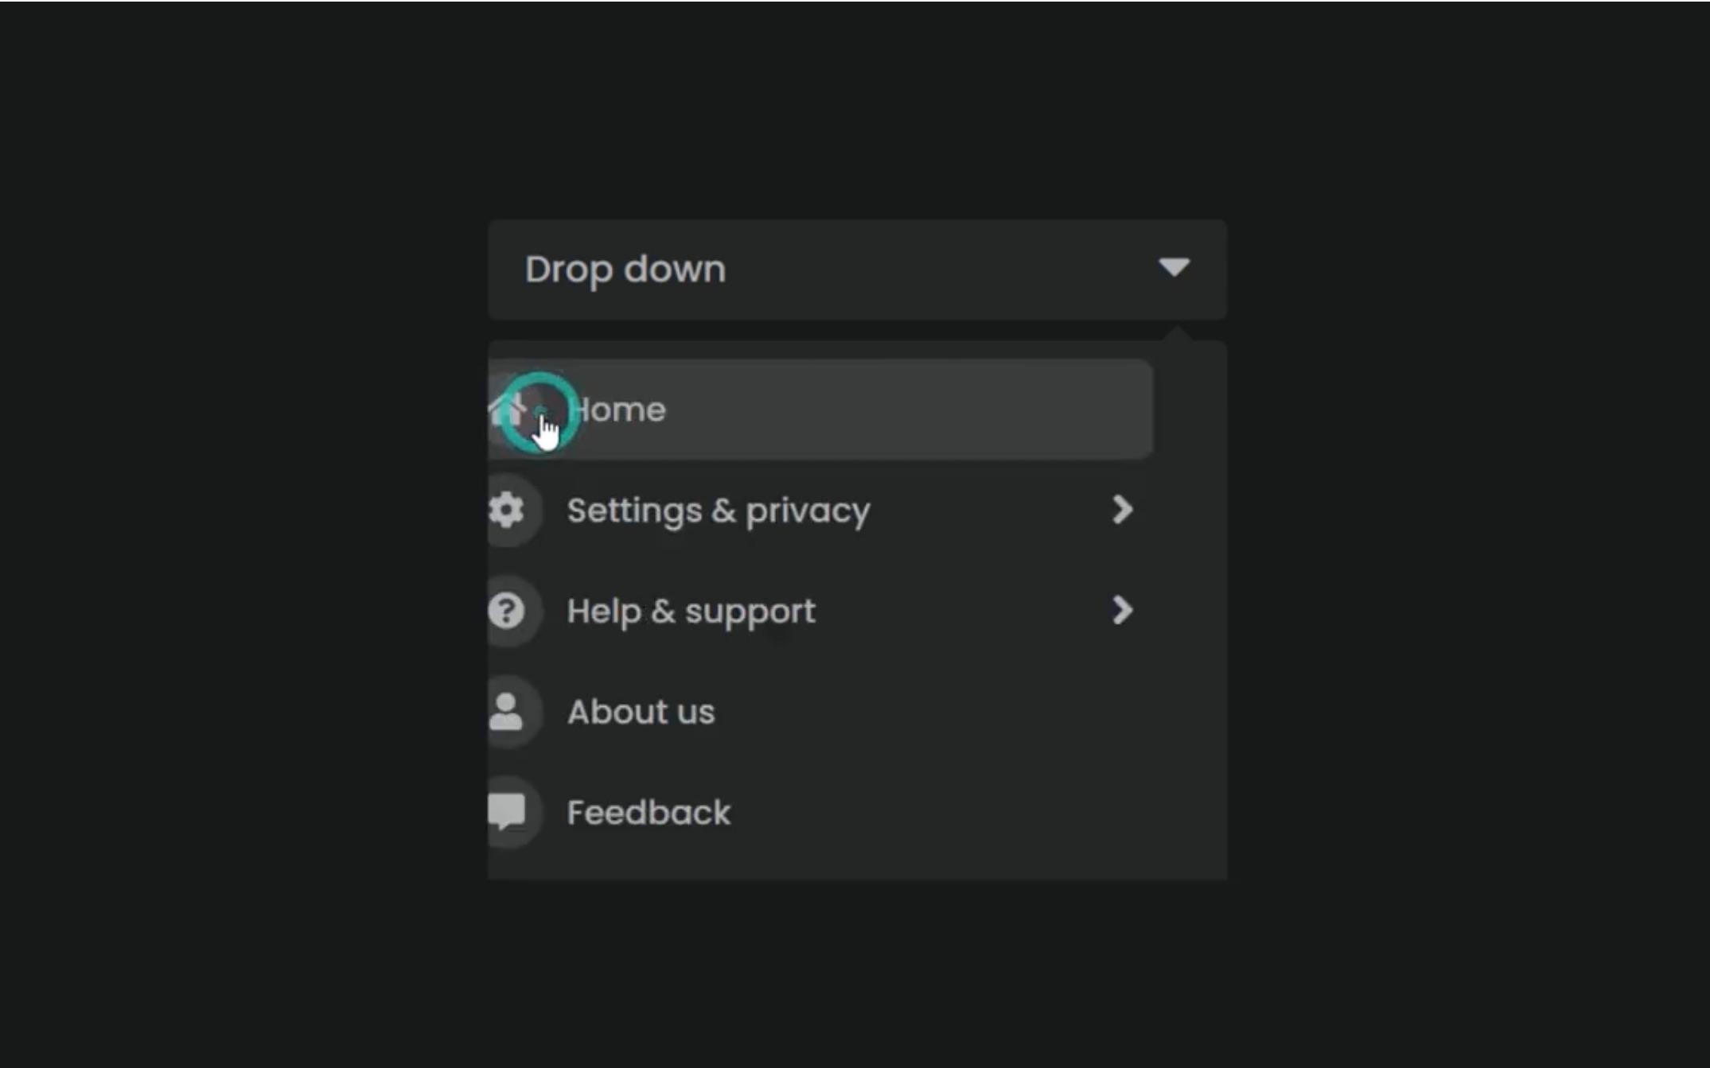The height and width of the screenshot is (1068, 1710).
Task: Choose Feedback from the menu
Action: 820,812
